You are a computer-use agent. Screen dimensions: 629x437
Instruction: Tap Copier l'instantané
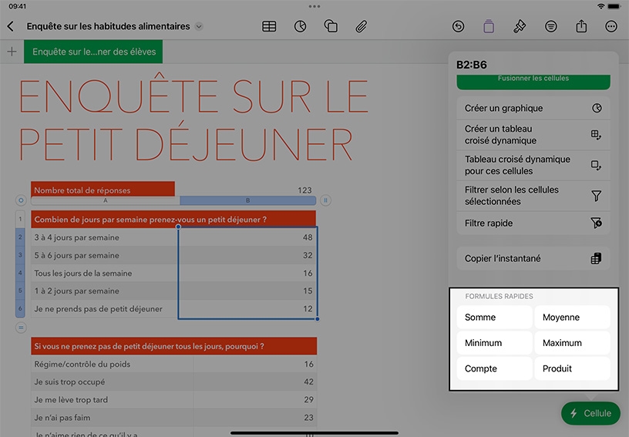coord(533,259)
